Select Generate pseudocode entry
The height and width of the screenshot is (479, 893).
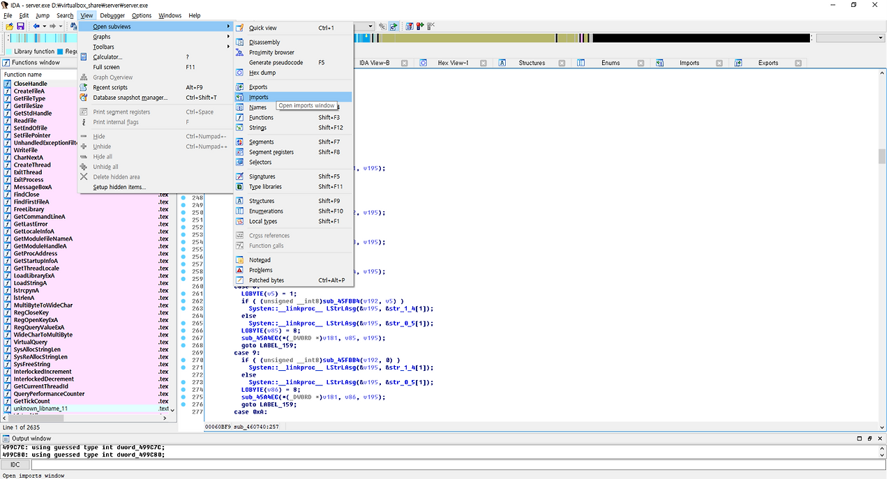click(x=293, y=63)
